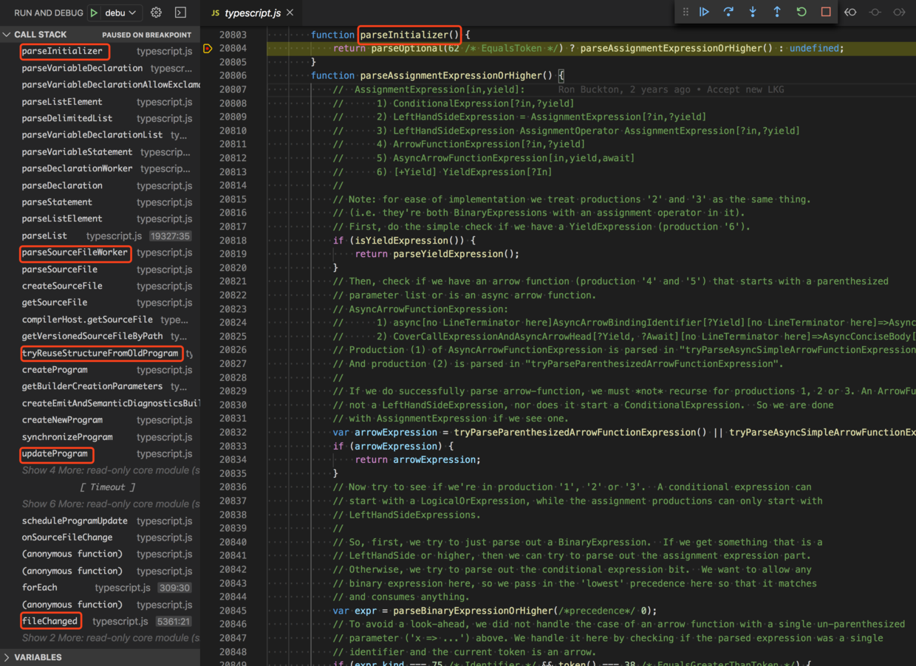The image size is (916, 666).
Task: Open launch.json with the gear icon
Action: (156, 13)
